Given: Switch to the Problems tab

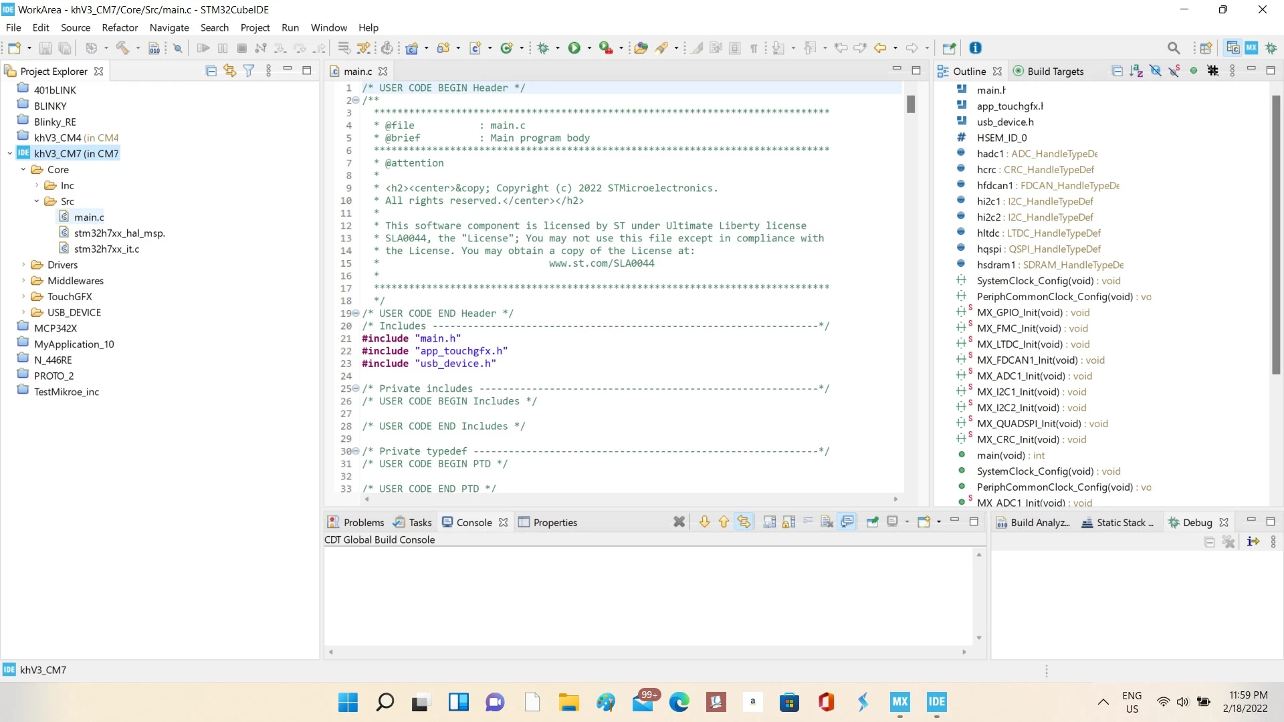Looking at the screenshot, I should pos(356,522).
